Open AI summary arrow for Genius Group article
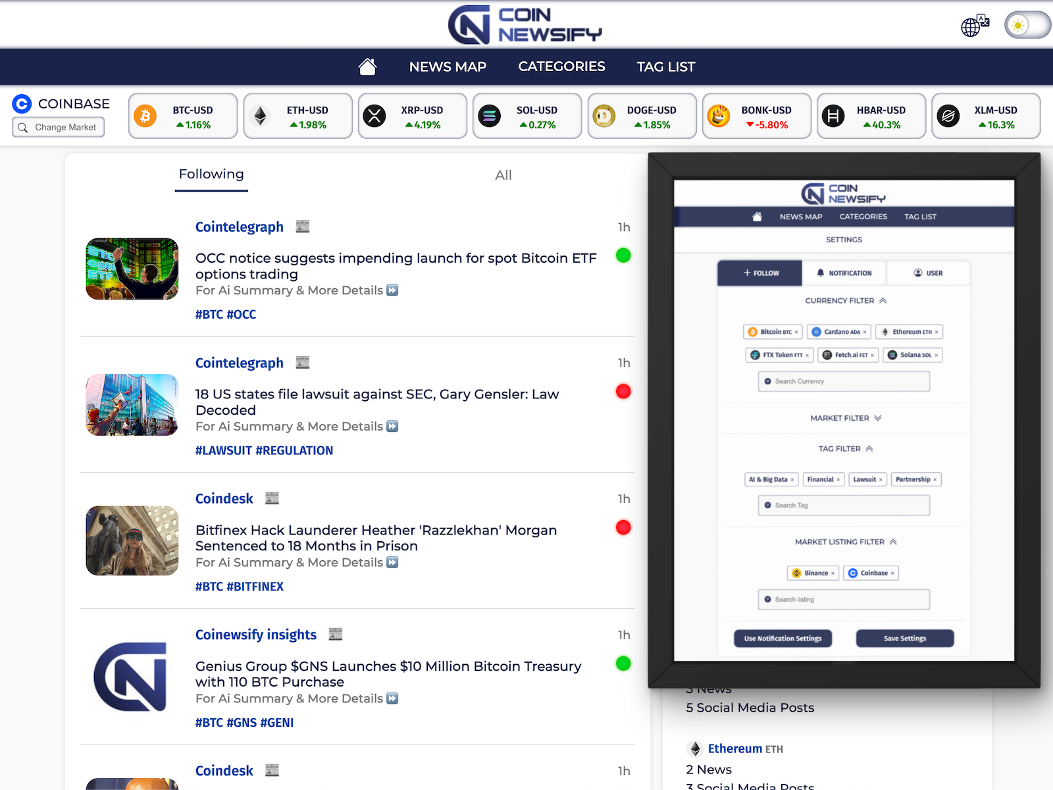The height and width of the screenshot is (790, 1053). [x=392, y=698]
